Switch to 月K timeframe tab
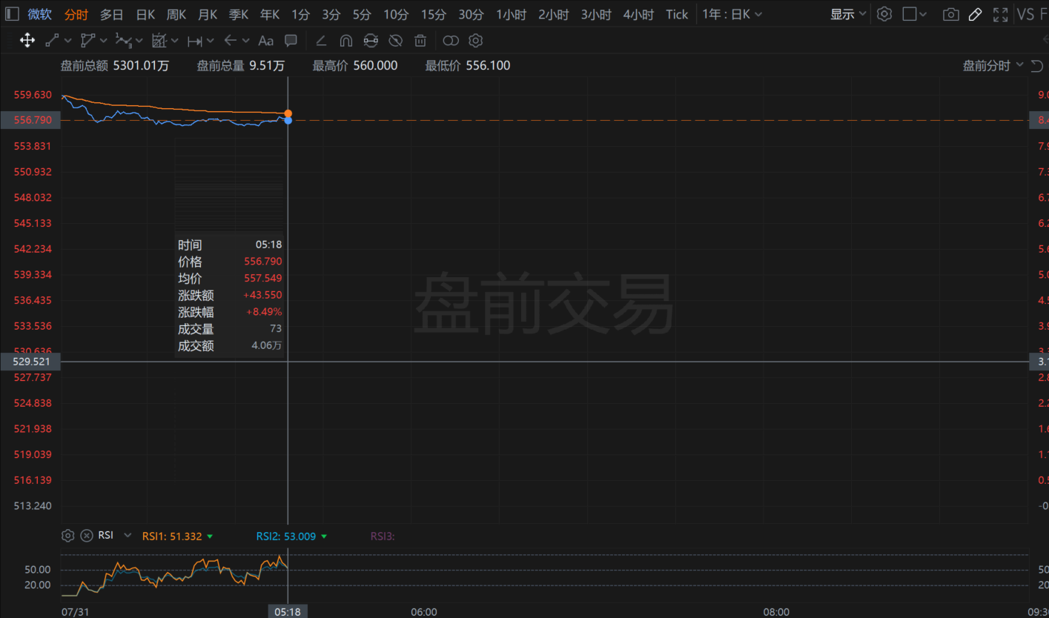 208,14
